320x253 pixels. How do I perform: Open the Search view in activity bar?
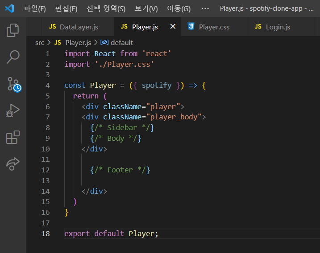click(x=13, y=57)
